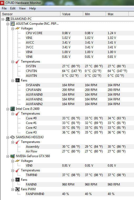The width and height of the screenshot is (134, 200).
Task: Click the GTX 560 Voltages lightning icon
Action: coord(17,161)
